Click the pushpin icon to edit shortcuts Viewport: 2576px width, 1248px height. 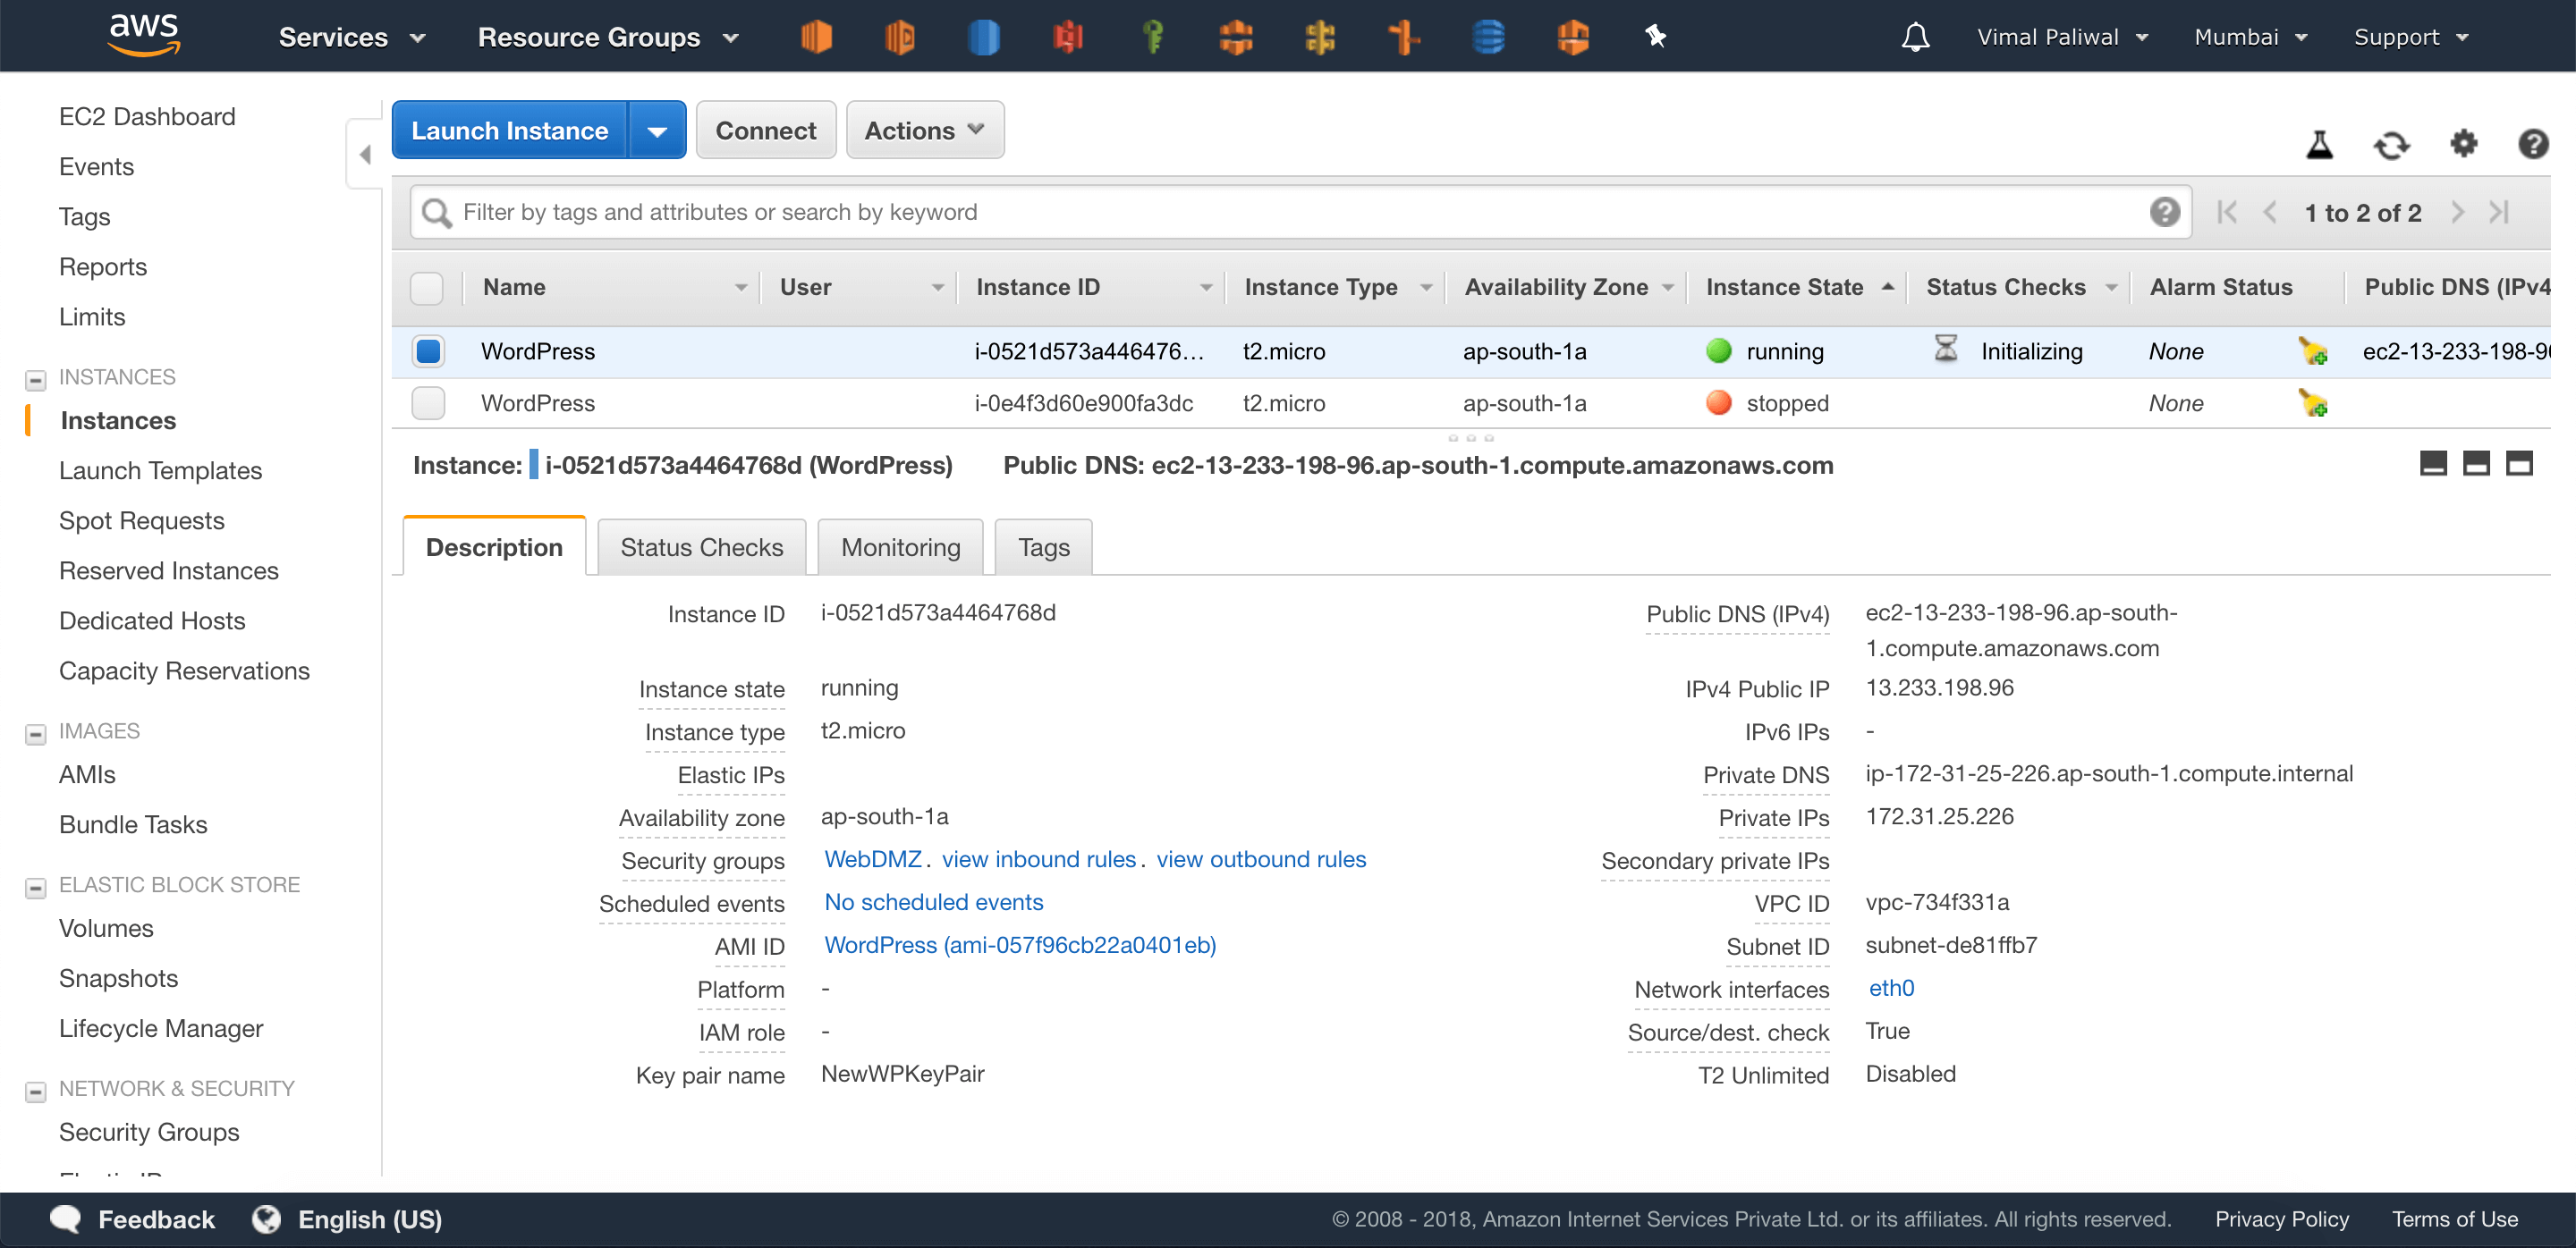tap(1655, 37)
